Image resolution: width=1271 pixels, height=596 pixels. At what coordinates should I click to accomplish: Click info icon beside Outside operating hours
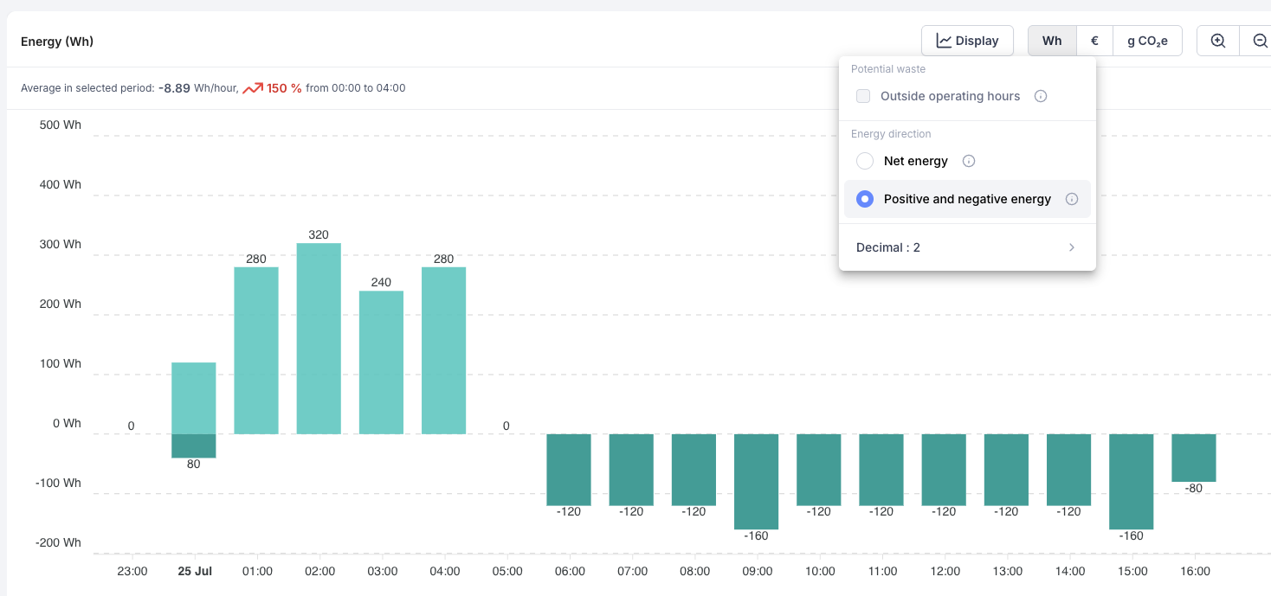(x=1041, y=96)
